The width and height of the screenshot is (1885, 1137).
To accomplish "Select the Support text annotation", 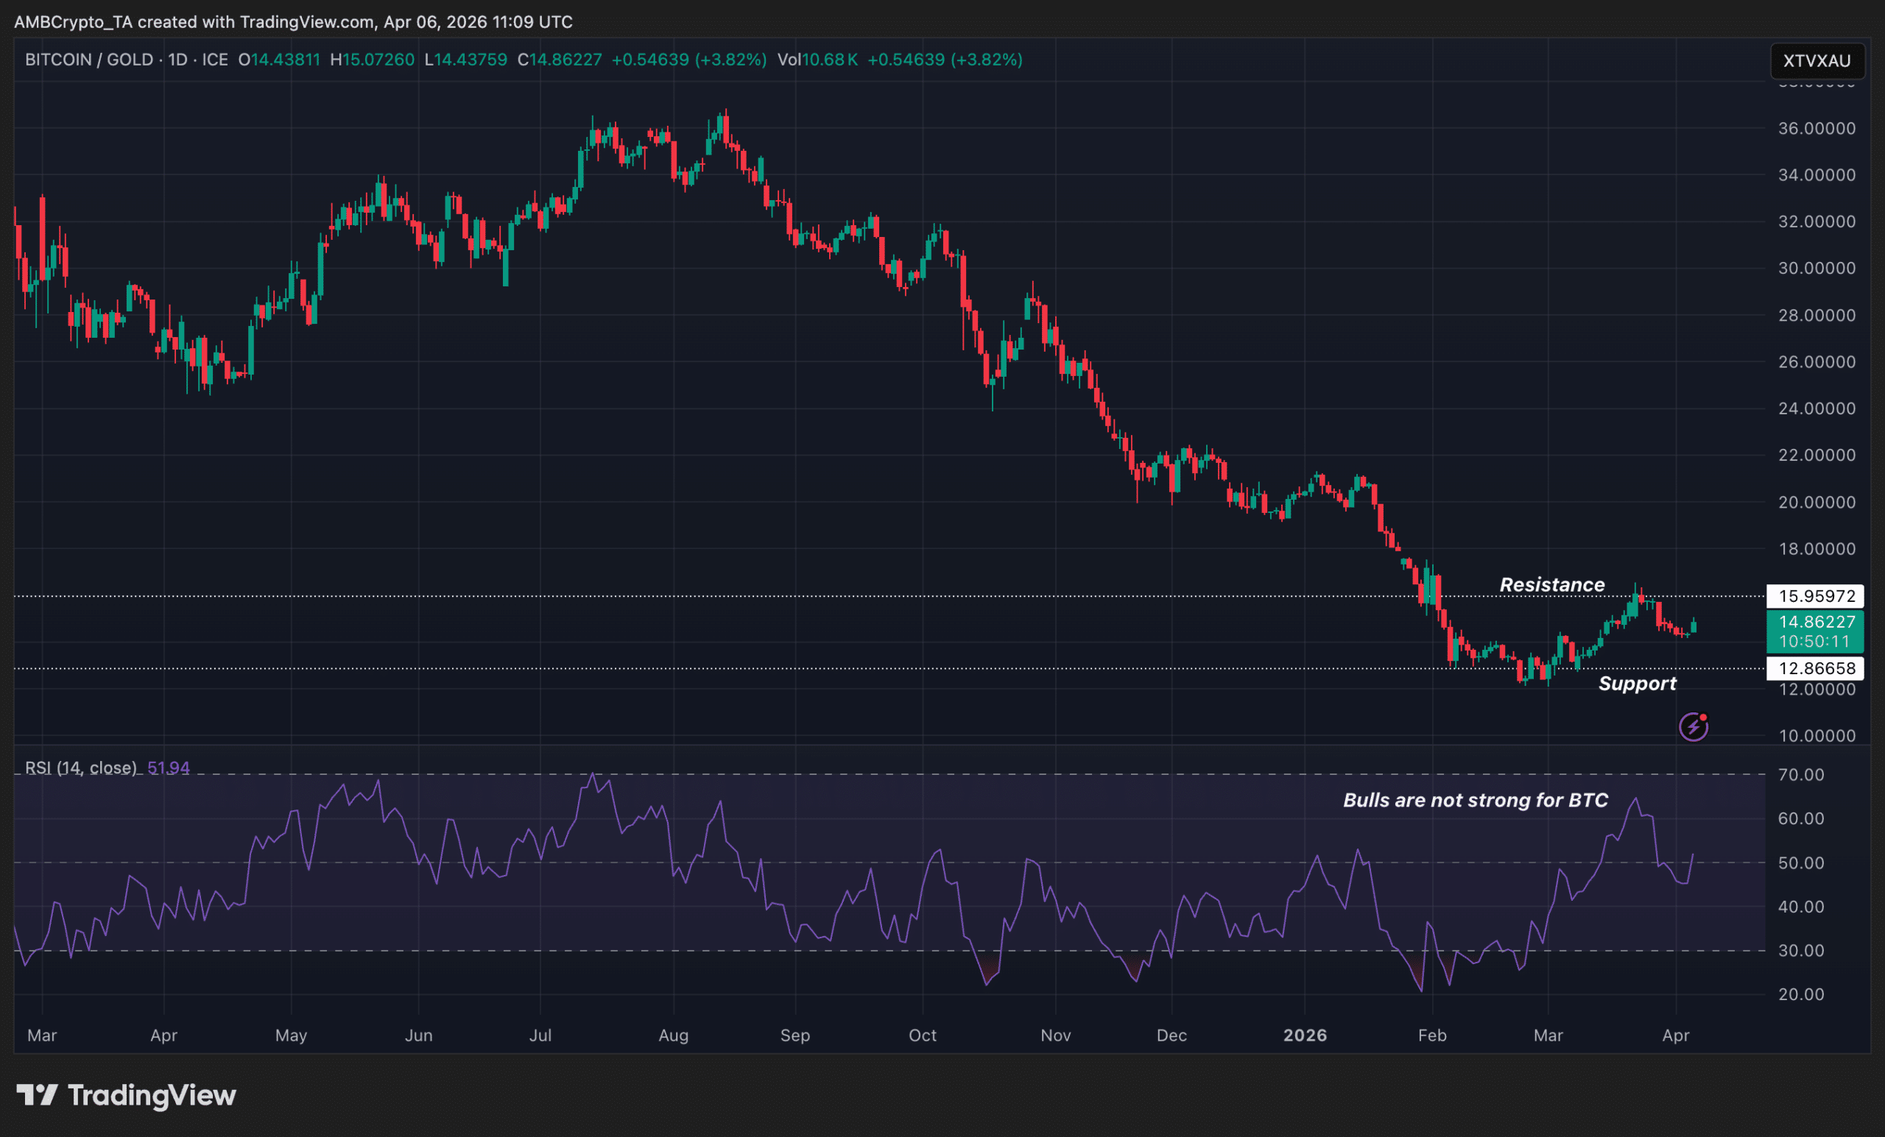I will pyautogui.click(x=1637, y=684).
